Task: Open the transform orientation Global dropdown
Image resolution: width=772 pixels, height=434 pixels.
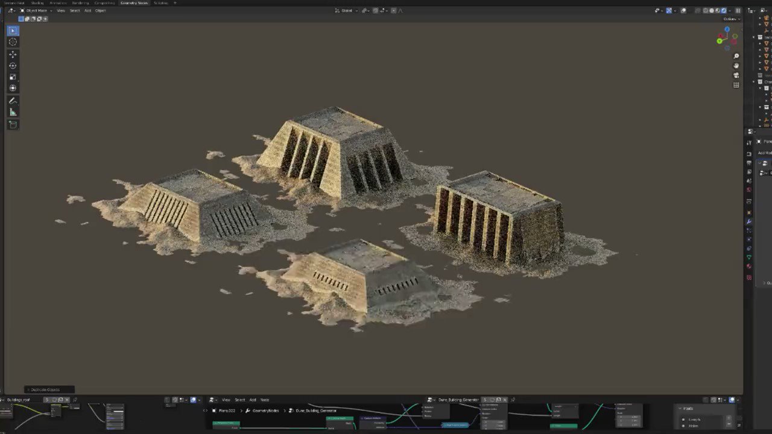Action: click(x=347, y=10)
